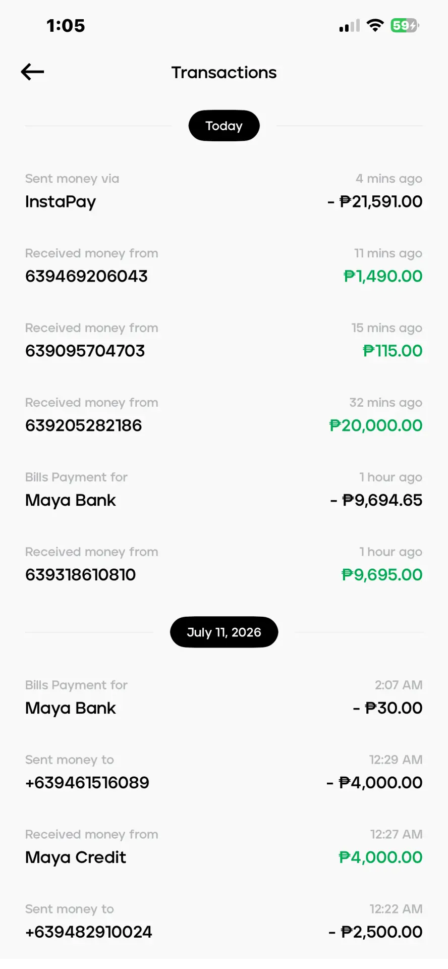Open transaction received from 639318610810
448x969 pixels.
tap(224, 565)
